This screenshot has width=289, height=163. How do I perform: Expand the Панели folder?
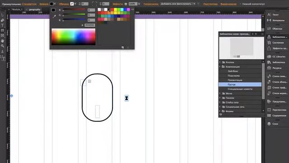click(x=220, y=98)
